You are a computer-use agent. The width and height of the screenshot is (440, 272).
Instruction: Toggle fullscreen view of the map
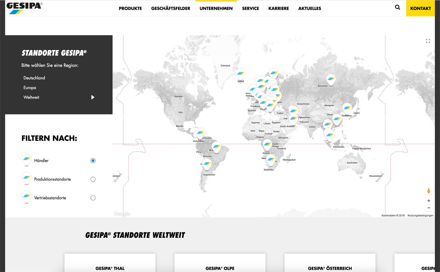pos(428,41)
